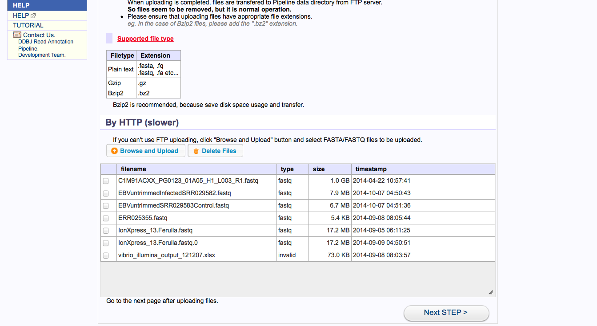Open the TUTORIAL sidebar menu item
Viewport: 597px width, 326px height.
point(28,25)
